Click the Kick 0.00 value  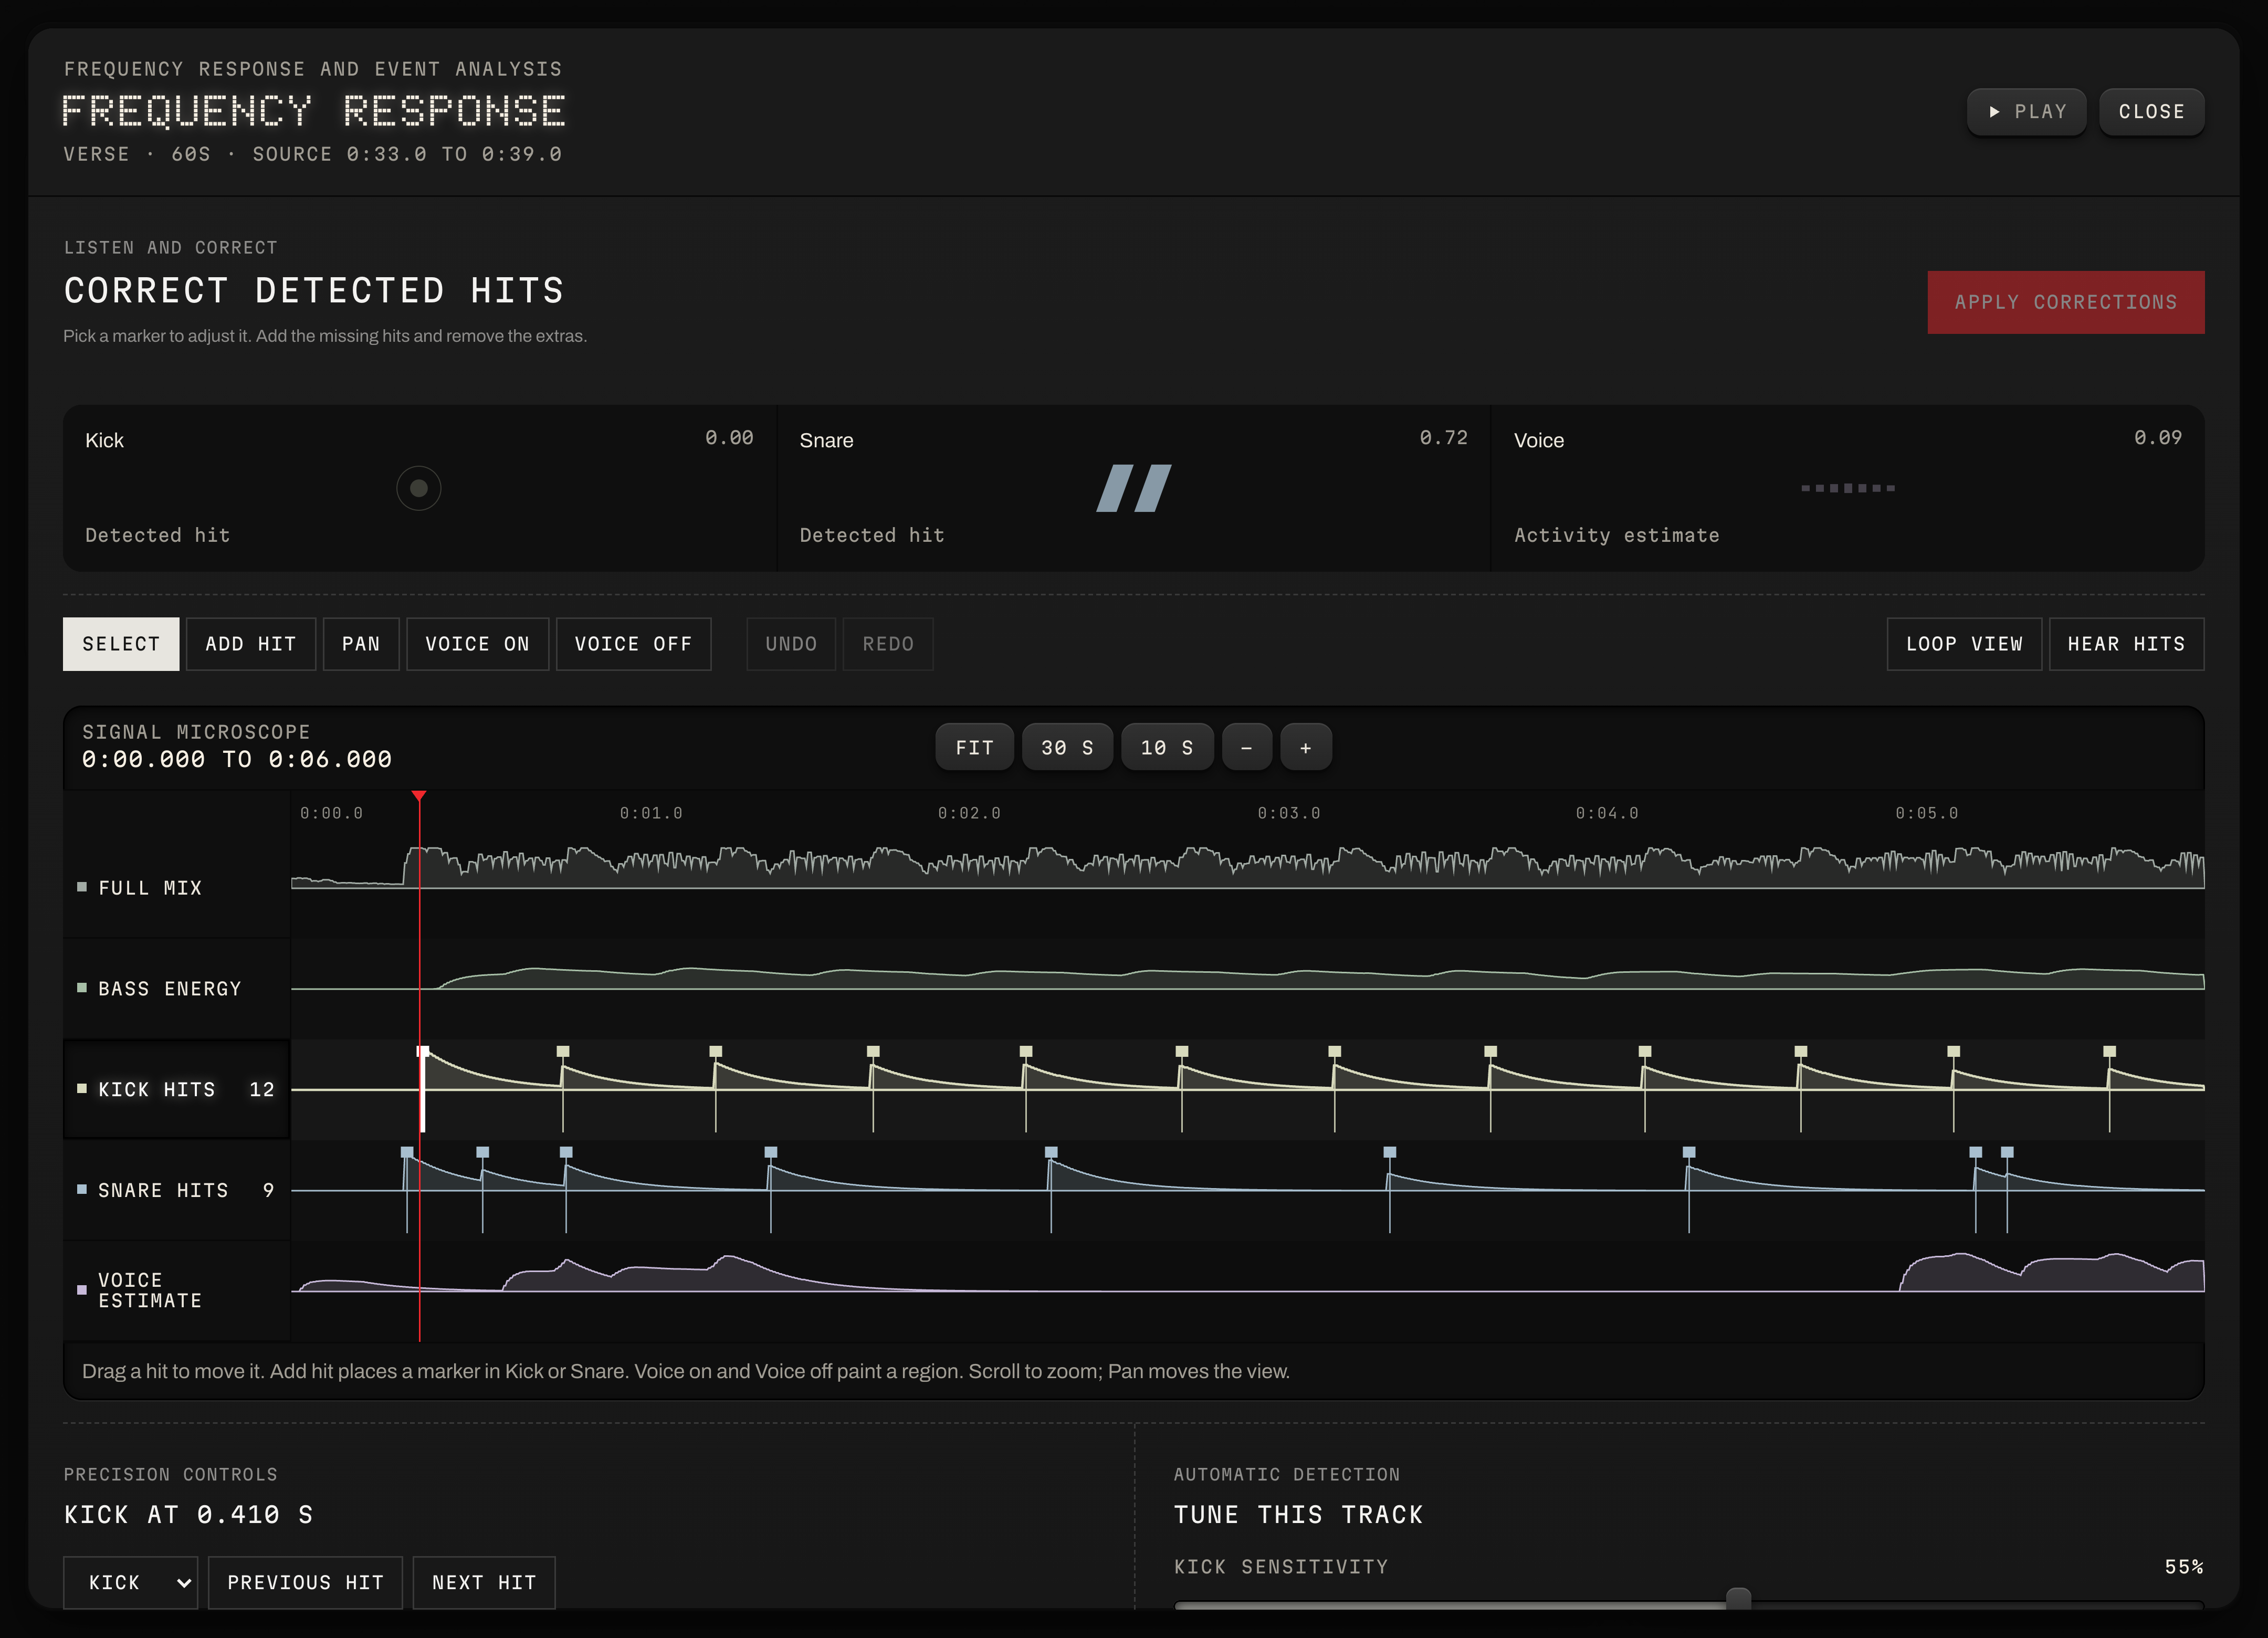(x=729, y=438)
